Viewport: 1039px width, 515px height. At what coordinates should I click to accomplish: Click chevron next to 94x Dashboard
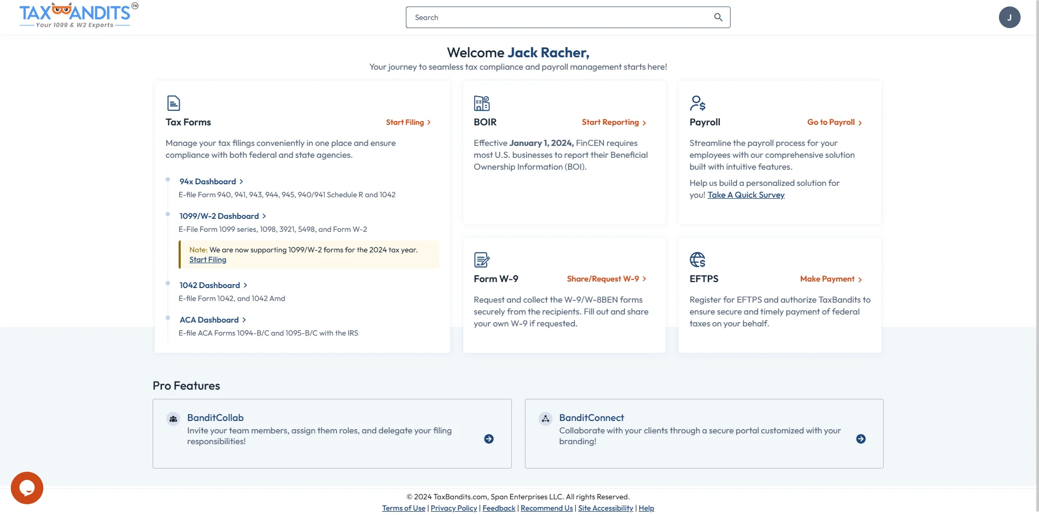(x=241, y=182)
